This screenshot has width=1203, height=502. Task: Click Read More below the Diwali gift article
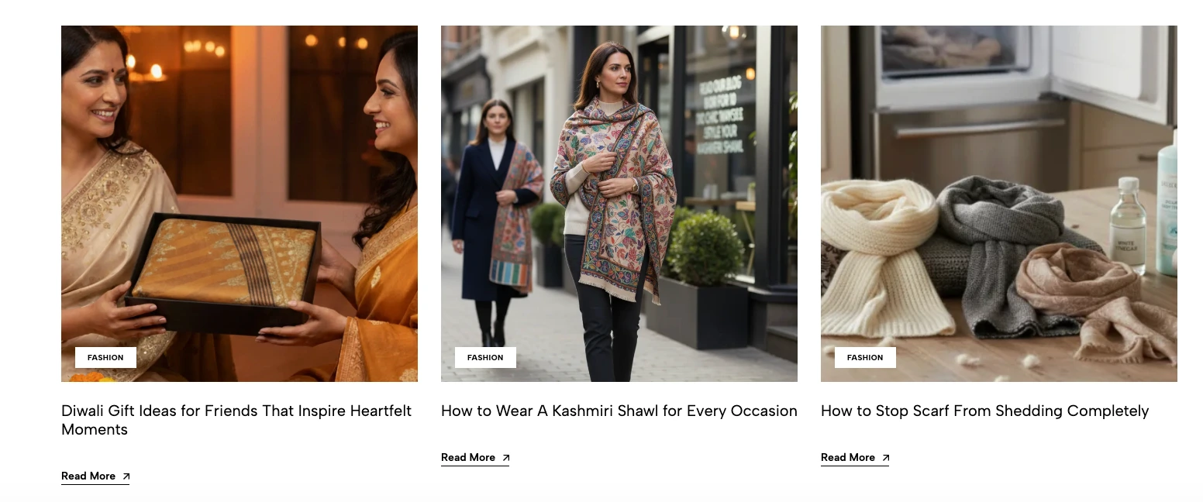[x=88, y=476]
